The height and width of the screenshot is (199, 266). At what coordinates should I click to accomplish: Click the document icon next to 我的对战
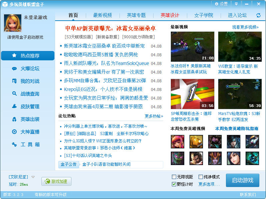(x=14, y=81)
